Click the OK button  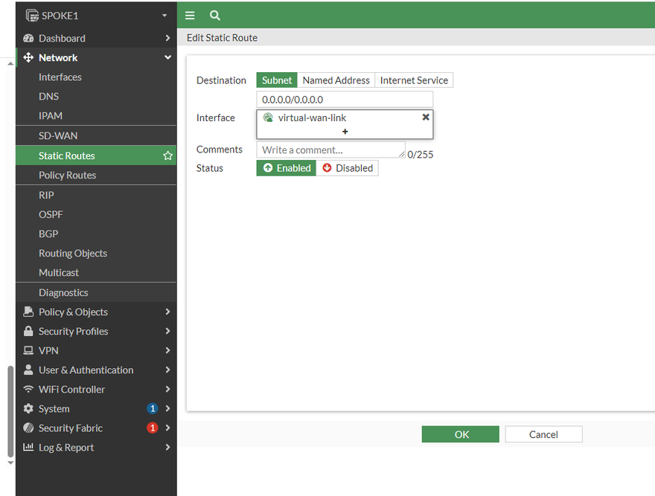coord(460,434)
